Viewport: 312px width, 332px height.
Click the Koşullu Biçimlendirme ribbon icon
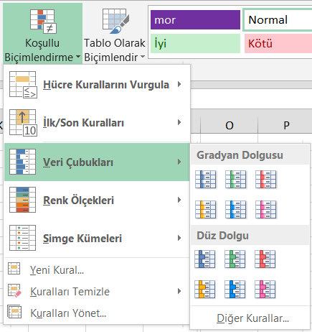[43, 22]
